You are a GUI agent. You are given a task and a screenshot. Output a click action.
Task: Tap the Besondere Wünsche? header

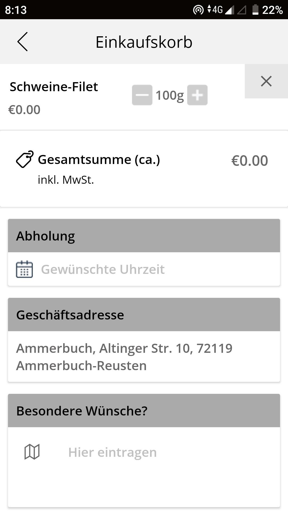(x=144, y=411)
